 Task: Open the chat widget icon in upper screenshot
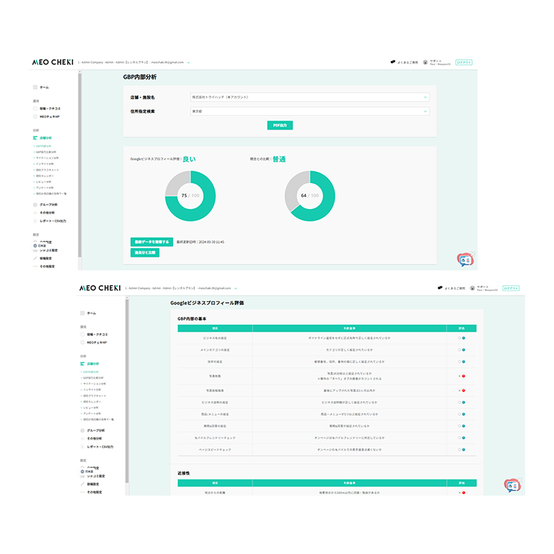pyautogui.click(x=465, y=260)
